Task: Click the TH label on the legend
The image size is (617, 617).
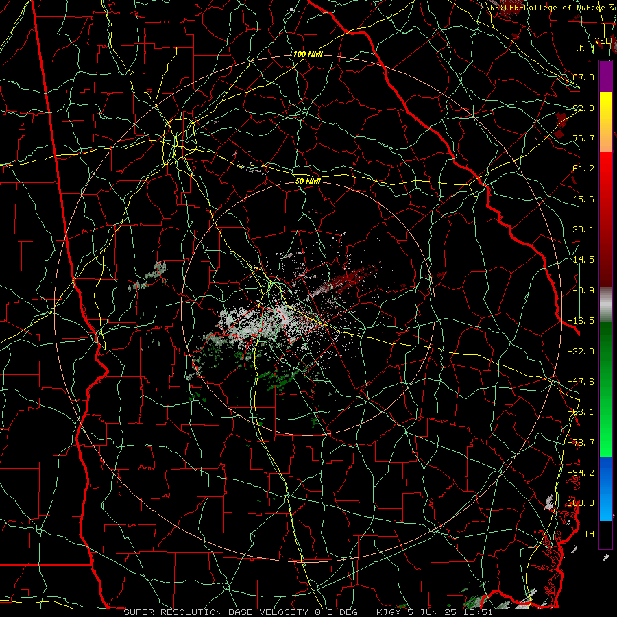Action: coord(589,533)
